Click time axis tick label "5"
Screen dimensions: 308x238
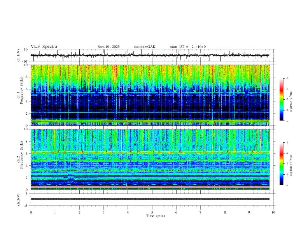click(152, 212)
